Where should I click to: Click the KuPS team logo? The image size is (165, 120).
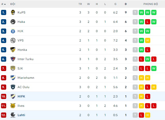13,12
